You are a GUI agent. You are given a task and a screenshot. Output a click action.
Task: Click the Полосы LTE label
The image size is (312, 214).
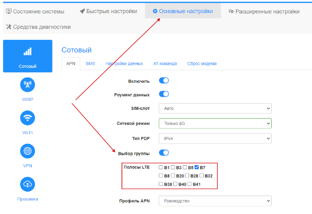click(x=136, y=167)
